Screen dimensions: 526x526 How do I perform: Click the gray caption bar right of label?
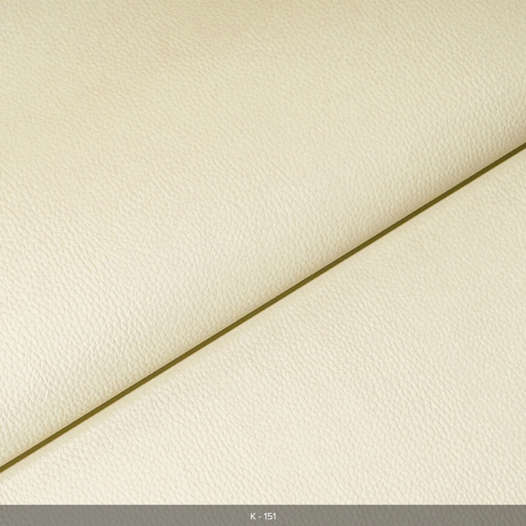tap(403, 516)
